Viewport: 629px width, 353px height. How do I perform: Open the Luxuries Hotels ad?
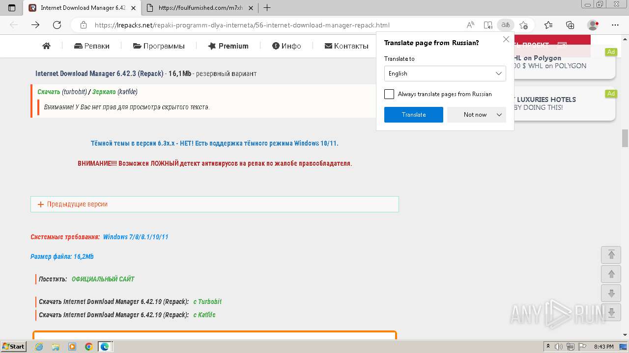tap(565, 103)
